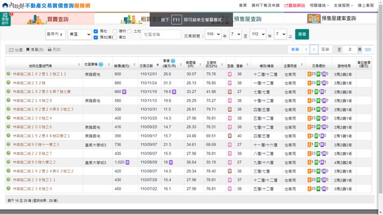The height and width of the screenshot is (215, 383).
Task: Expand the end year 112 dropdown
Action: pyautogui.click(x=258, y=34)
